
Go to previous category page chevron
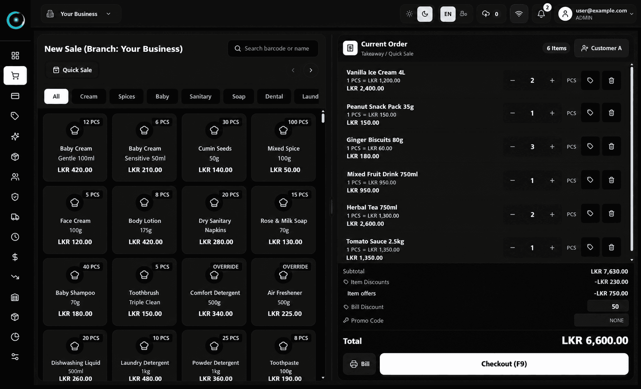pyautogui.click(x=293, y=70)
